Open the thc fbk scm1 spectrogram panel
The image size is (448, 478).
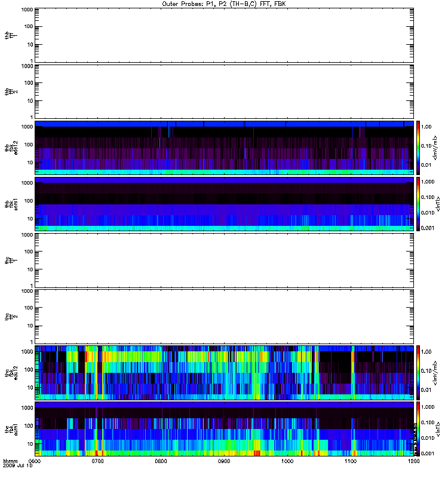pos(224,429)
